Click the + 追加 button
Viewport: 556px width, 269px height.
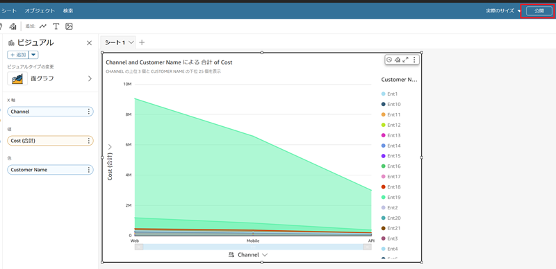18,55
